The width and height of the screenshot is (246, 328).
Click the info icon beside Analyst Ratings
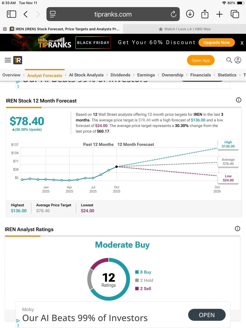click(x=238, y=229)
